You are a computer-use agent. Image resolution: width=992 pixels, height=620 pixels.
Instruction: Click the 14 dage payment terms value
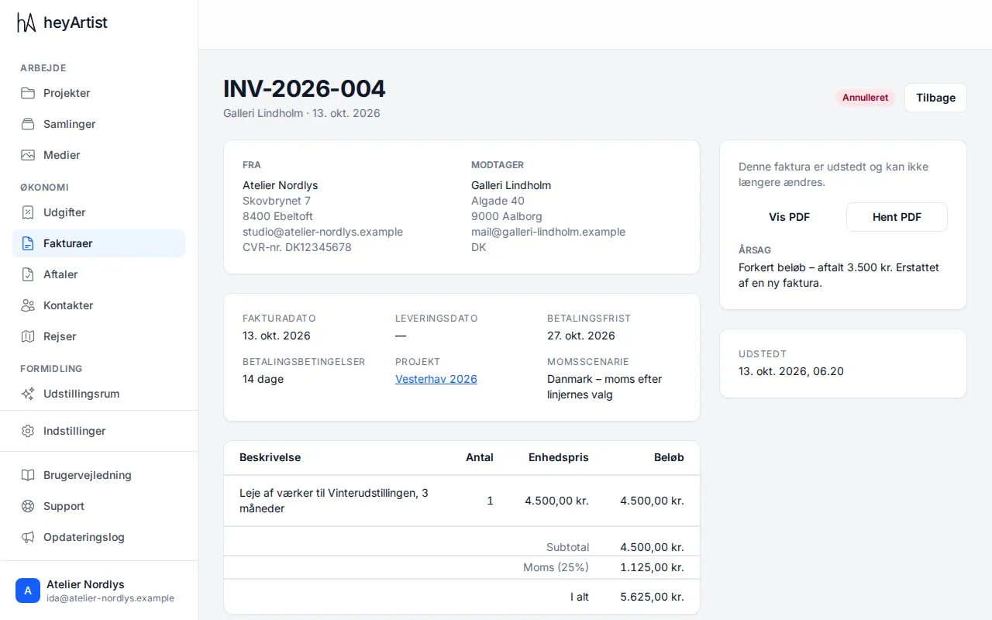click(x=263, y=379)
